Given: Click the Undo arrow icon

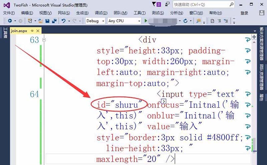Looking at the screenshot, I should [x=63, y=21].
